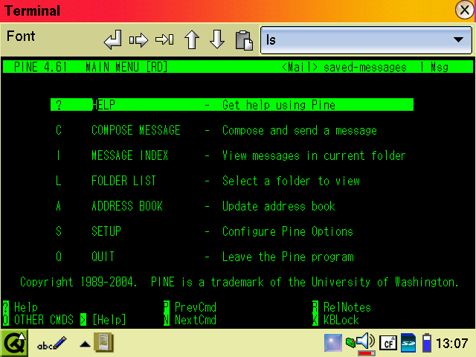476x357 pixels.
Task: Select MESSAGE INDEX entry
Action: (129, 155)
